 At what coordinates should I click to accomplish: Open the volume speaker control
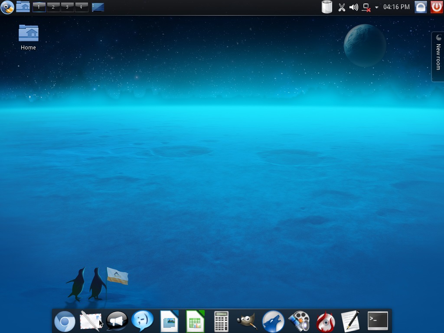pyautogui.click(x=354, y=7)
